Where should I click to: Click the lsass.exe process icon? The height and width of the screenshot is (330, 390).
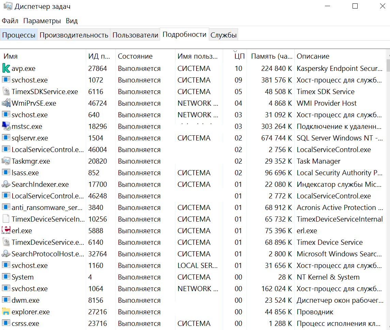coord(6,172)
